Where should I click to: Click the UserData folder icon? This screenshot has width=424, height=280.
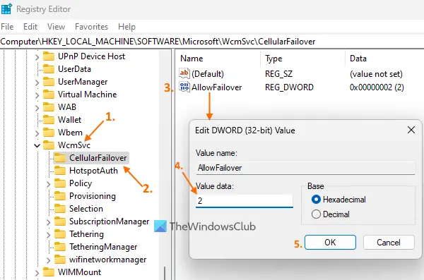(x=49, y=69)
